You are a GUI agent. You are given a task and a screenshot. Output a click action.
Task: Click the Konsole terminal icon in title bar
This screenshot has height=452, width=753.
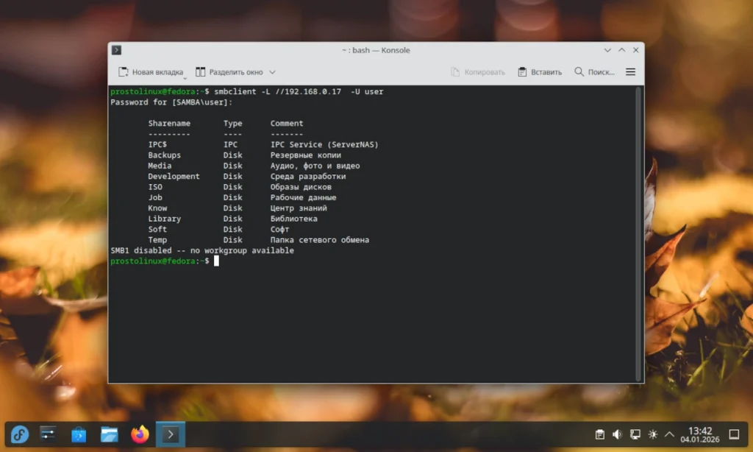click(116, 50)
